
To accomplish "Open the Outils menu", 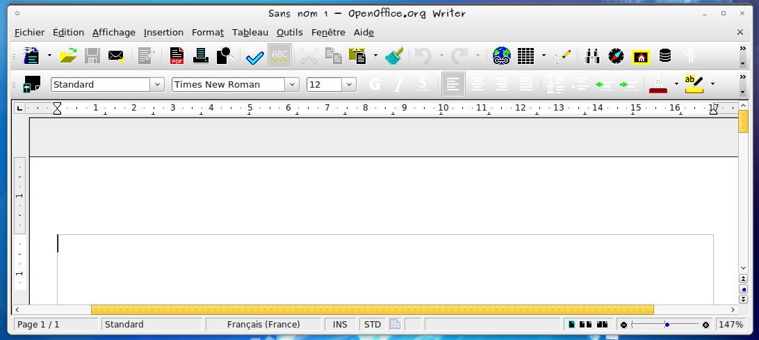I will [289, 33].
